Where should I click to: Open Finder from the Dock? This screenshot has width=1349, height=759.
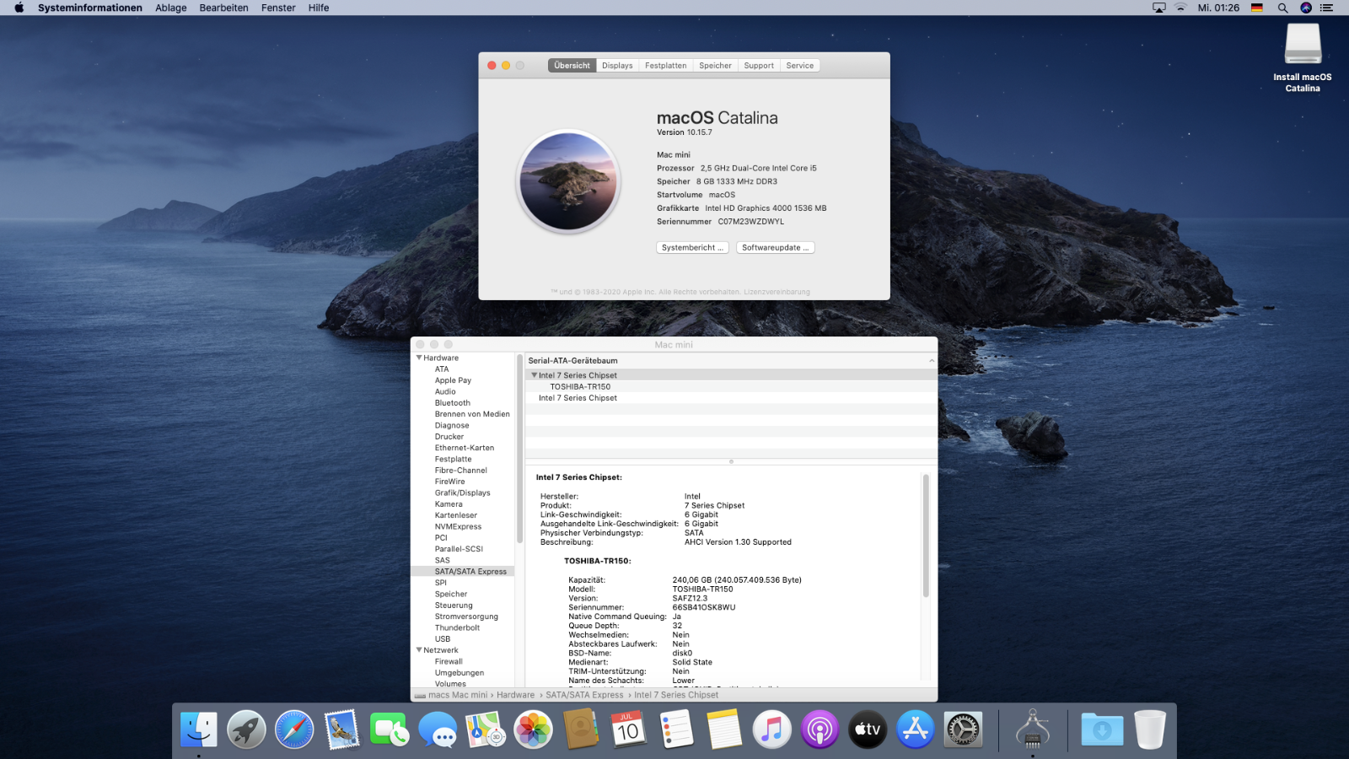(199, 729)
